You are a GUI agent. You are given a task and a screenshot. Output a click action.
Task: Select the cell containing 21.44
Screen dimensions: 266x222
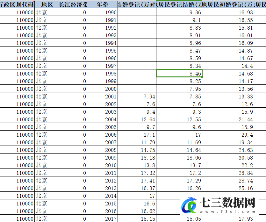[x=228, y=119]
